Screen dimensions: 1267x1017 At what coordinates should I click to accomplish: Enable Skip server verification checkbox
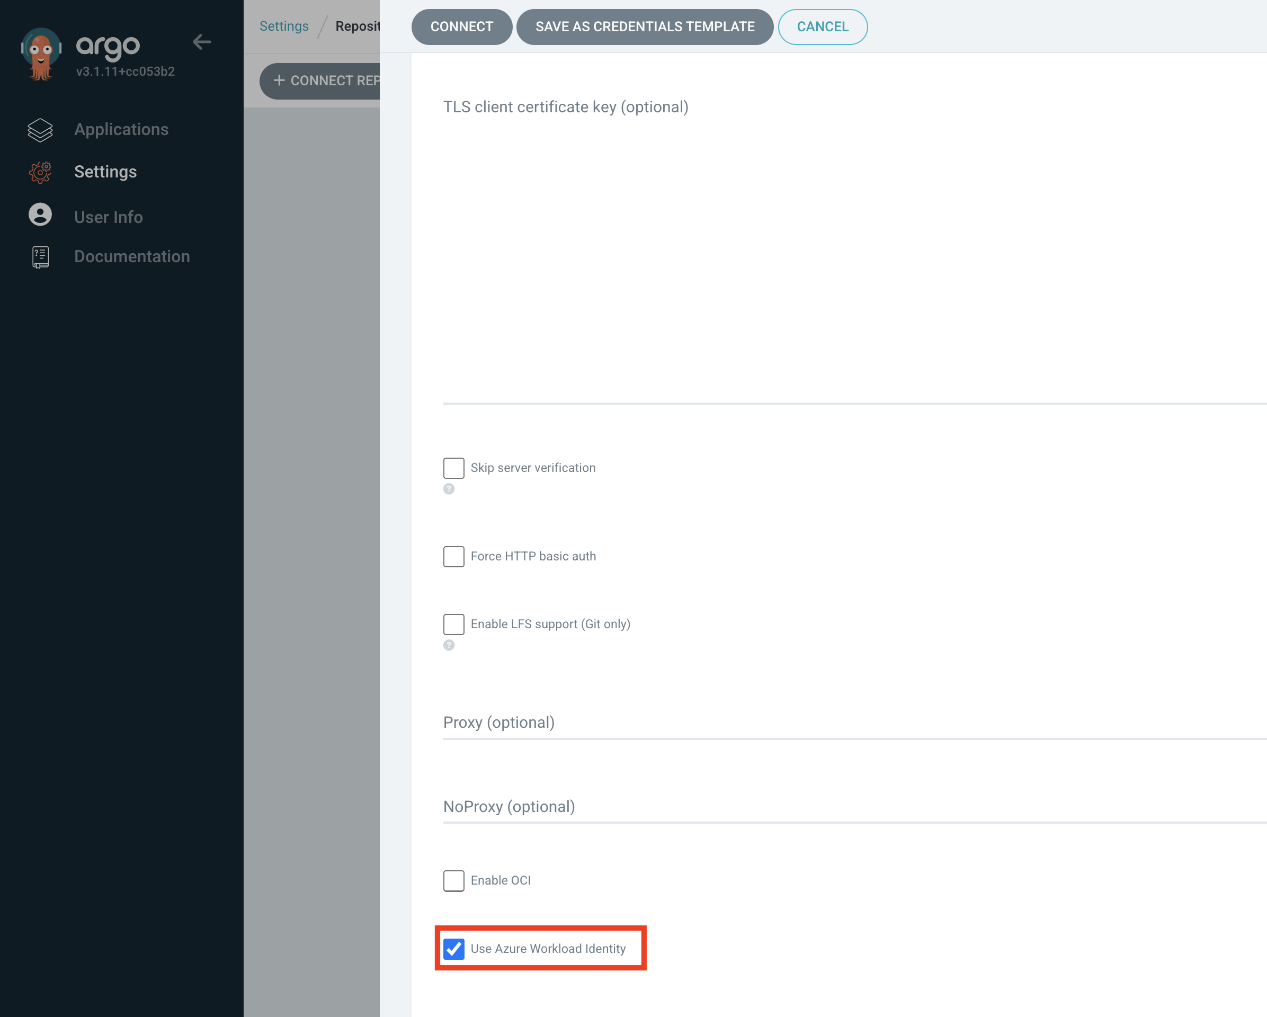[454, 468]
